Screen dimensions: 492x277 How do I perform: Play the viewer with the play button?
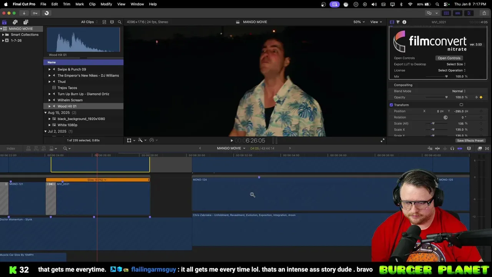click(231, 140)
